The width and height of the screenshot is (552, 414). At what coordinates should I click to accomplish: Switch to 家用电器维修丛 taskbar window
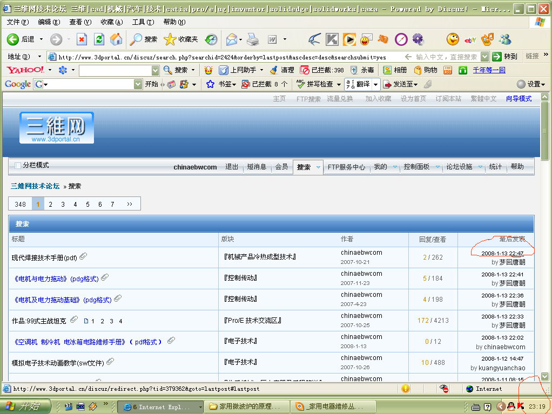pos(333,406)
